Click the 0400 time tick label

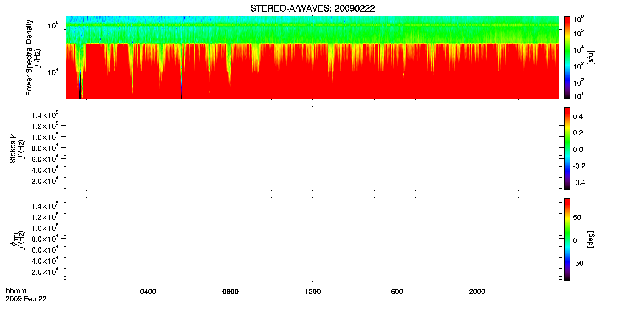(x=148, y=292)
